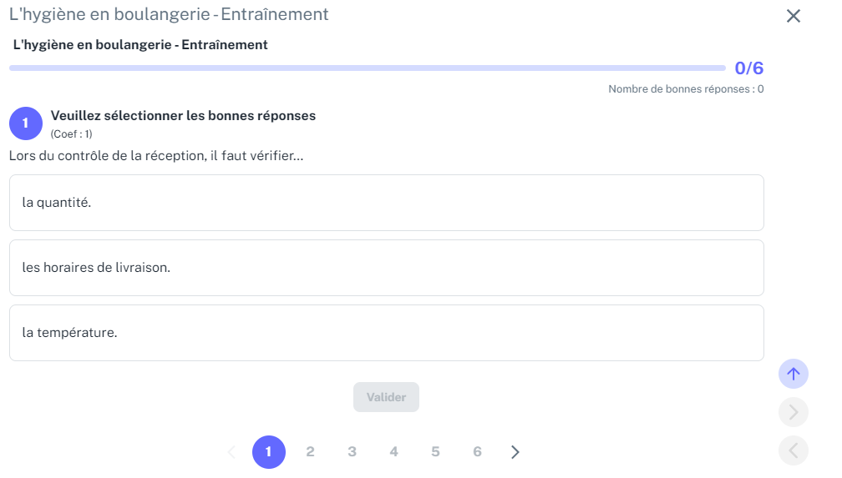Jump to question 4

point(394,452)
